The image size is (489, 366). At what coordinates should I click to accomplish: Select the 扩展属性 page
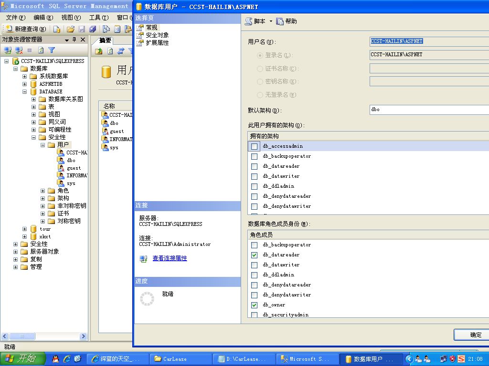pyautogui.click(x=157, y=42)
